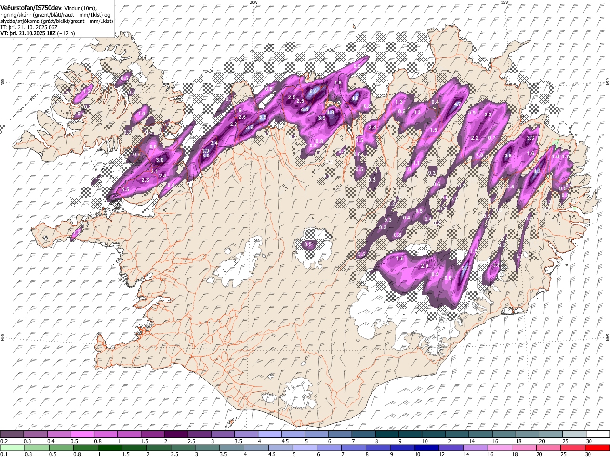
Task: Click the Veðurstofan/IS750dev title text
Action: click(31, 8)
